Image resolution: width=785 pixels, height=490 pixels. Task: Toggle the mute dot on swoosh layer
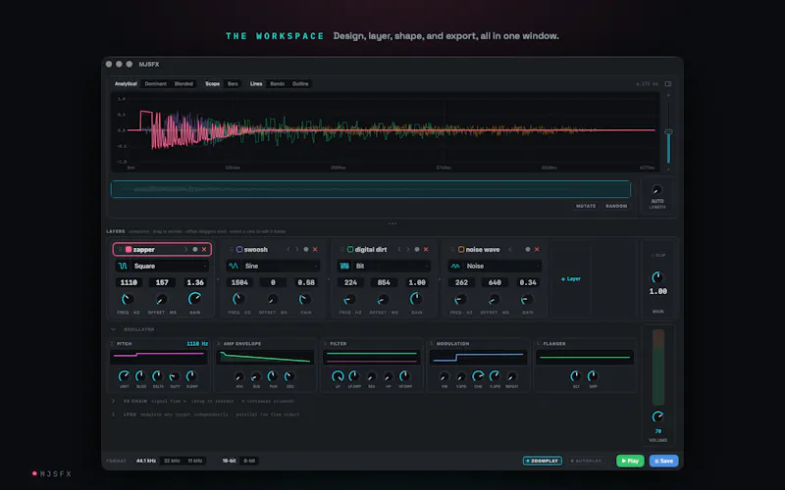tap(306, 250)
